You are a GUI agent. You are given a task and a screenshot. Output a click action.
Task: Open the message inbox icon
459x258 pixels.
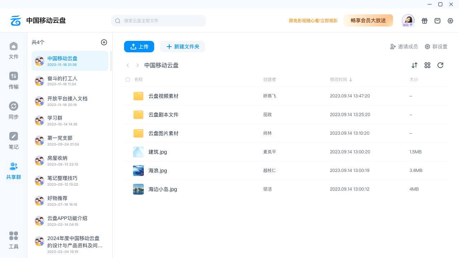437,20
